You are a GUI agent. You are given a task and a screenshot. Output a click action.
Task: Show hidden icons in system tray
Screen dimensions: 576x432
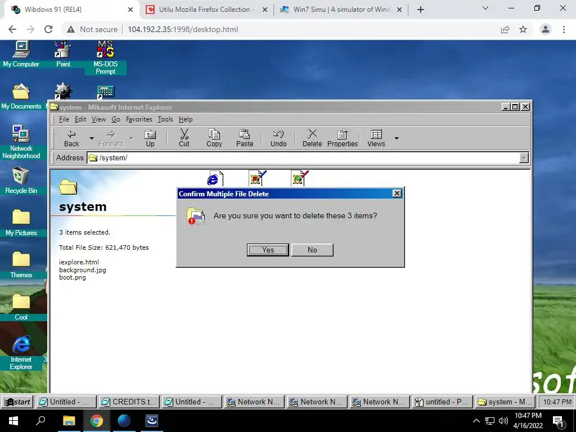[x=476, y=421]
